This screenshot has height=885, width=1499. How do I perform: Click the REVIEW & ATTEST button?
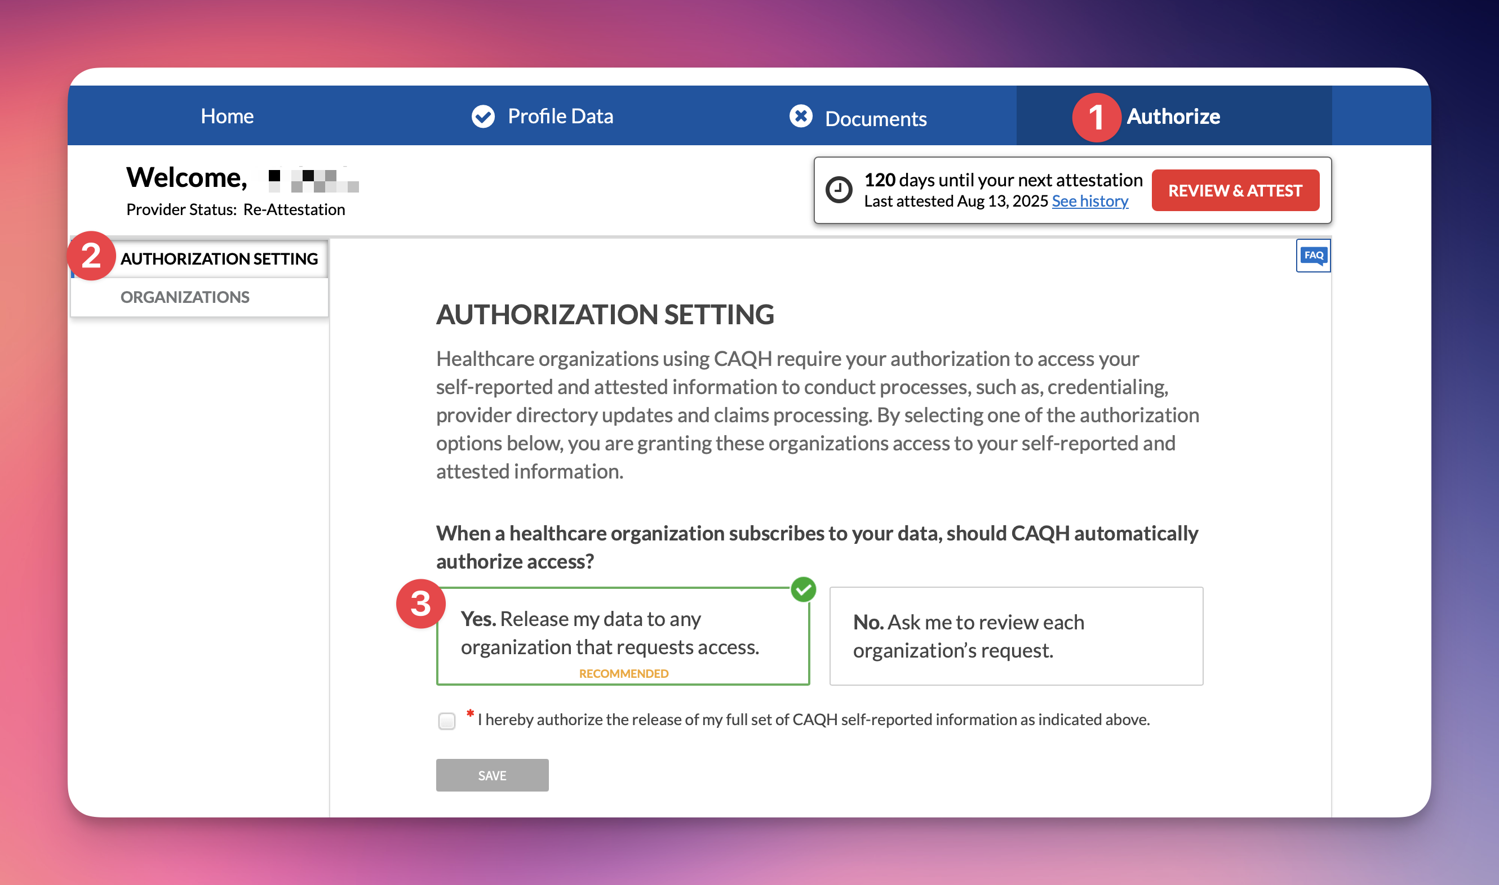[1235, 190]
